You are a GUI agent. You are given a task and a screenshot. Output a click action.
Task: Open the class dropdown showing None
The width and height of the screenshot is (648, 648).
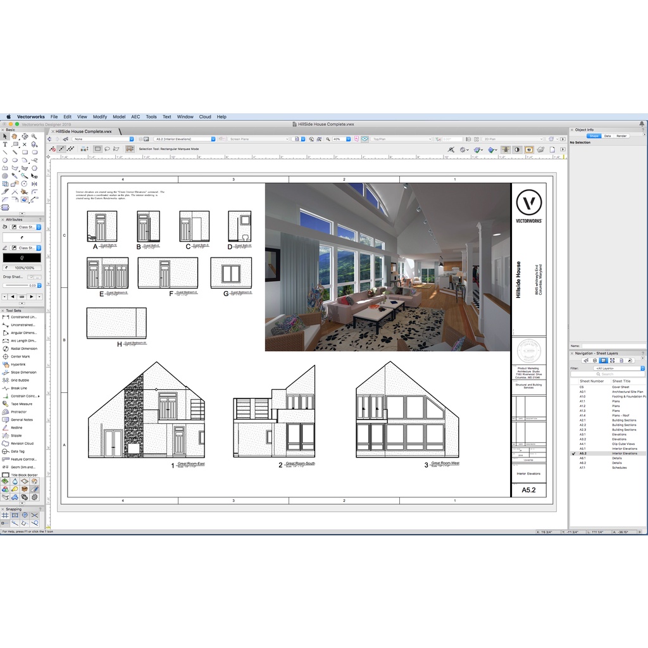coord(103,139)
